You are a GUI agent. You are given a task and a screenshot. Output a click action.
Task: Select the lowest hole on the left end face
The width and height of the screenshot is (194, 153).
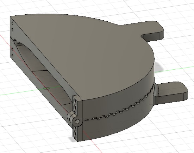(12, 56)
